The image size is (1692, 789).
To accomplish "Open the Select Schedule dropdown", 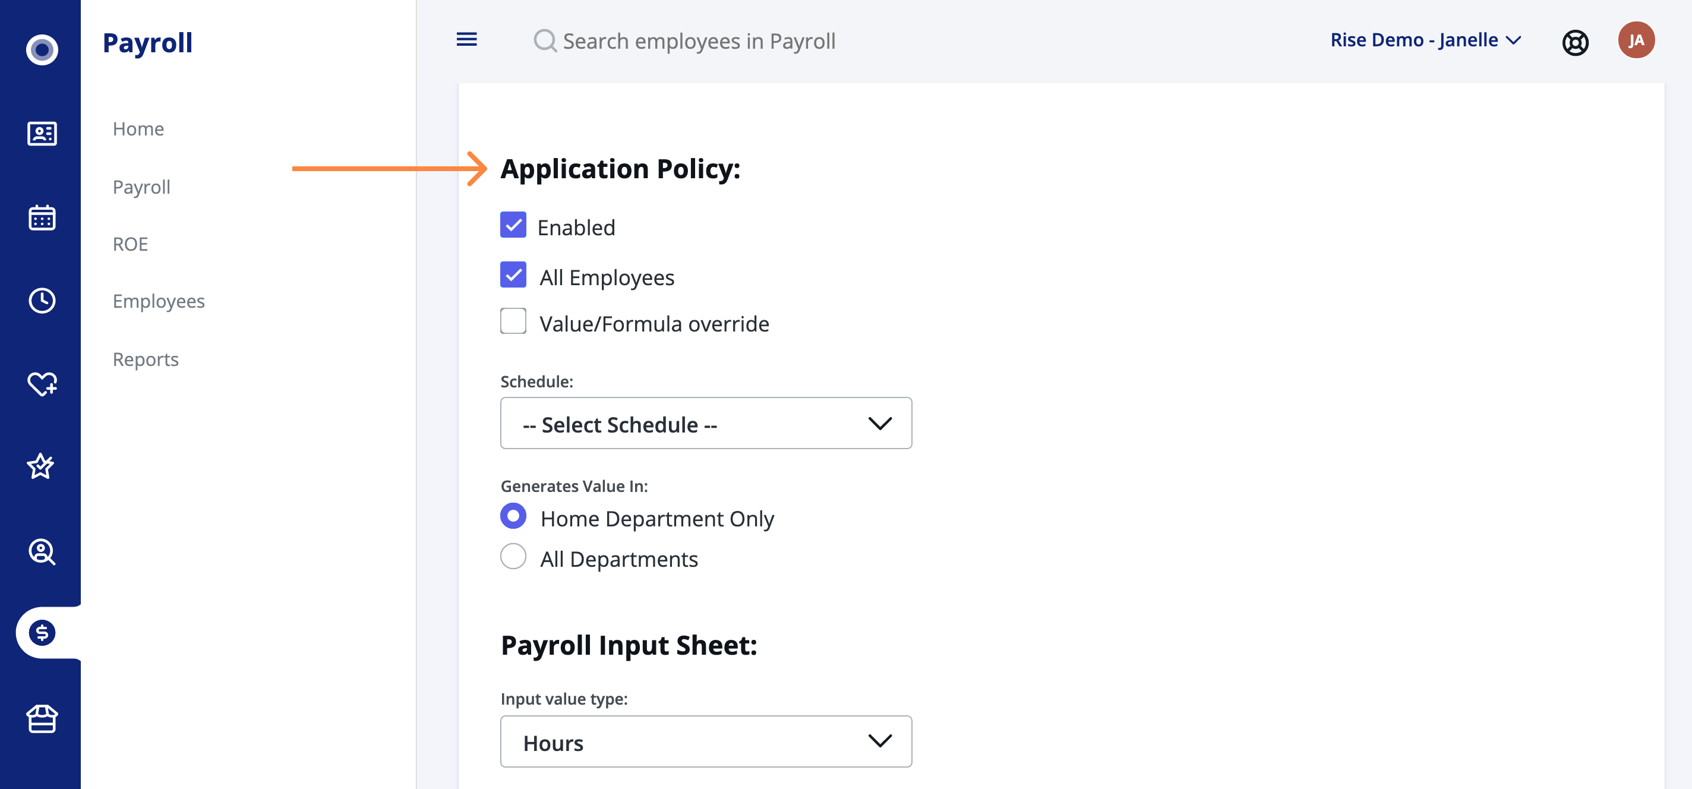I will coord(705,423).
